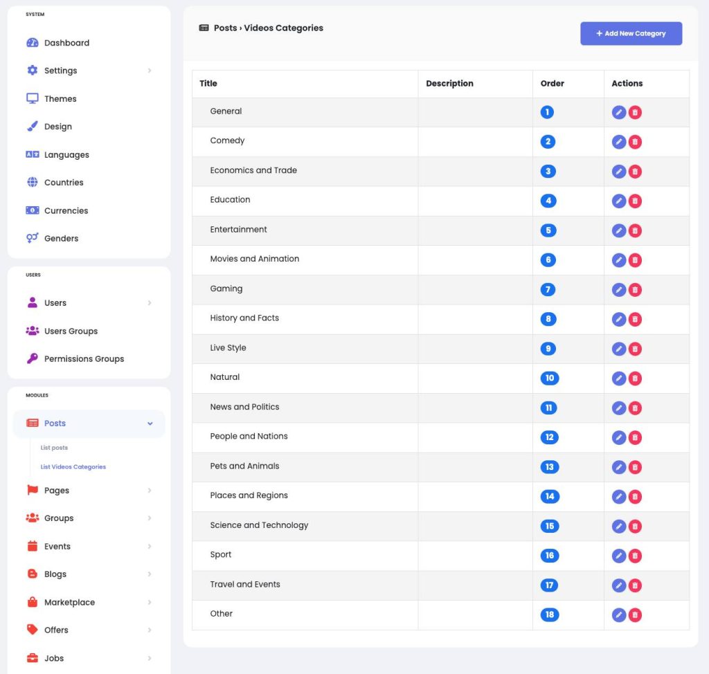Delete the Comedy category

(635, 142)
